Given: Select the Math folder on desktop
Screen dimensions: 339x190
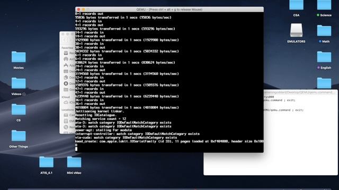Looking at the screenshot, I should (x=324, y=34).
